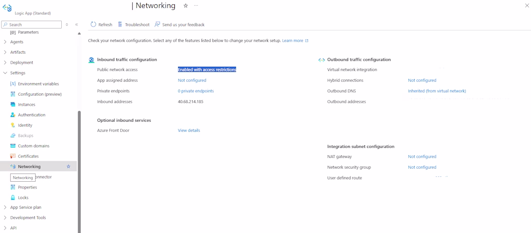
Task: Click the Troubleshoot toolbar icon
Action: click(x=120, y=24)
